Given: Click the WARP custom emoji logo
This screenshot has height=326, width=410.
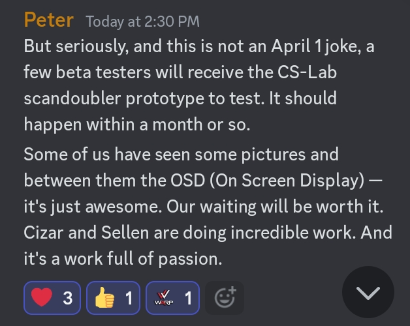Looking at the screenshot, I should (x=164, y=298).
